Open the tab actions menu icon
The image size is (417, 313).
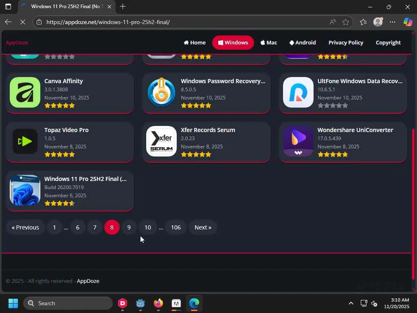8,7
